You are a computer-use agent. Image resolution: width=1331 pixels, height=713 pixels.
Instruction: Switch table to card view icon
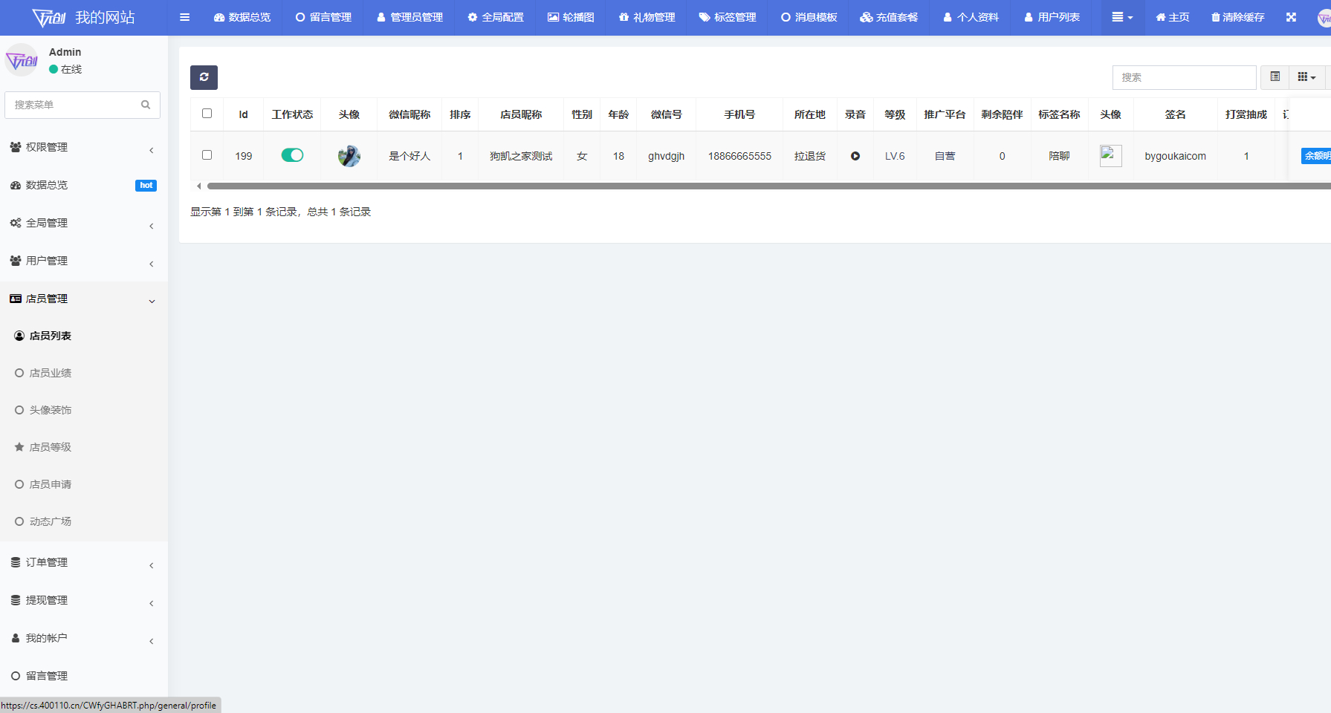click(x=1275, y=77)
